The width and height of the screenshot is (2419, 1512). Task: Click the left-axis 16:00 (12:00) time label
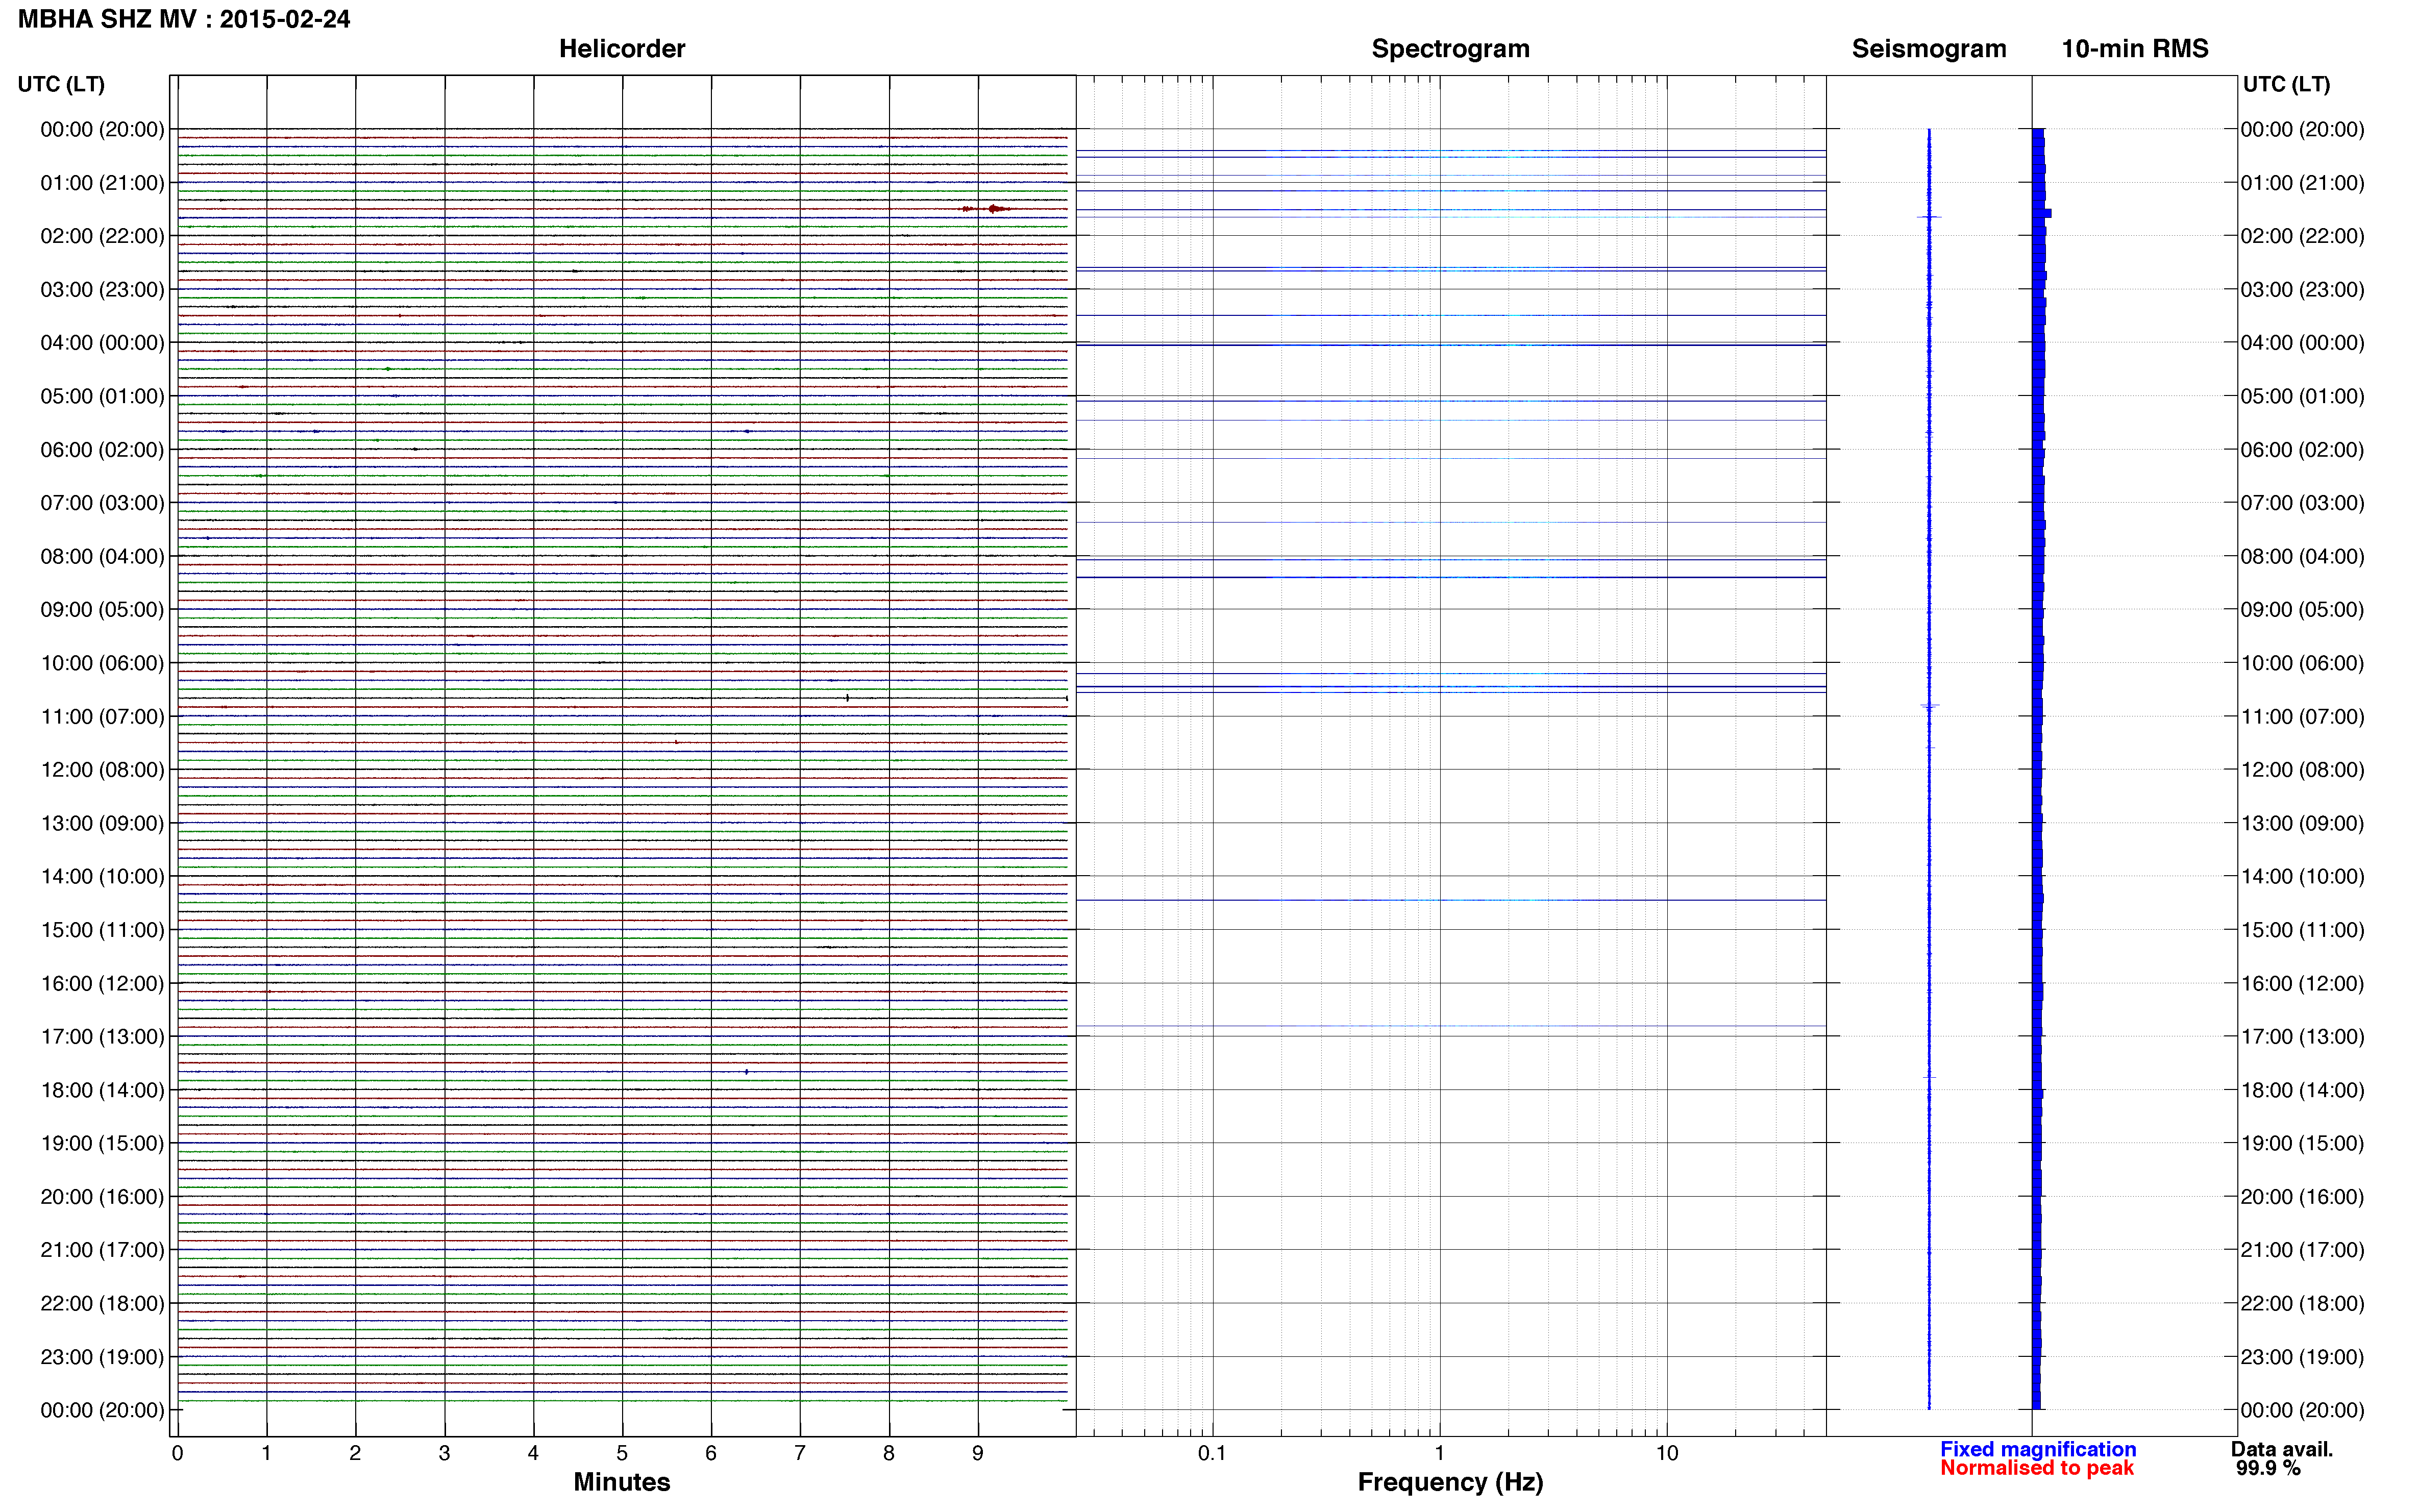click(x=102, y=984)
